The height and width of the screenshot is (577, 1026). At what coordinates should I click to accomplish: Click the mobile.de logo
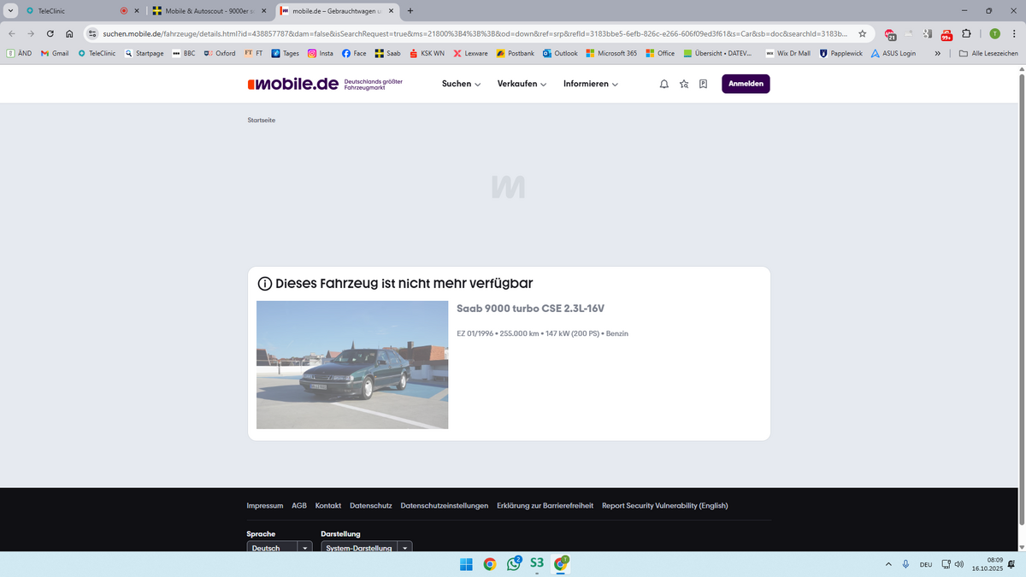(x=292, y=84)
